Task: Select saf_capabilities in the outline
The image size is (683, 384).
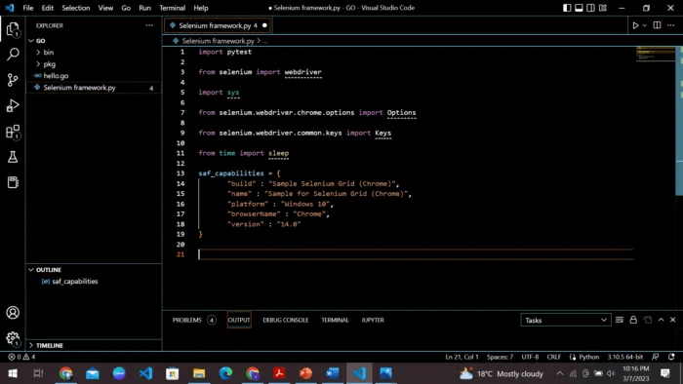Action: tap(94, 282)
